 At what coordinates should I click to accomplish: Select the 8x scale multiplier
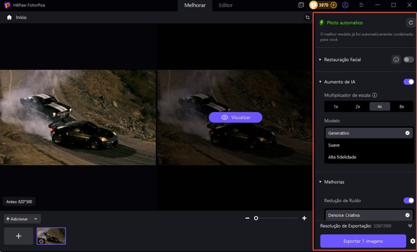(401, 107)
